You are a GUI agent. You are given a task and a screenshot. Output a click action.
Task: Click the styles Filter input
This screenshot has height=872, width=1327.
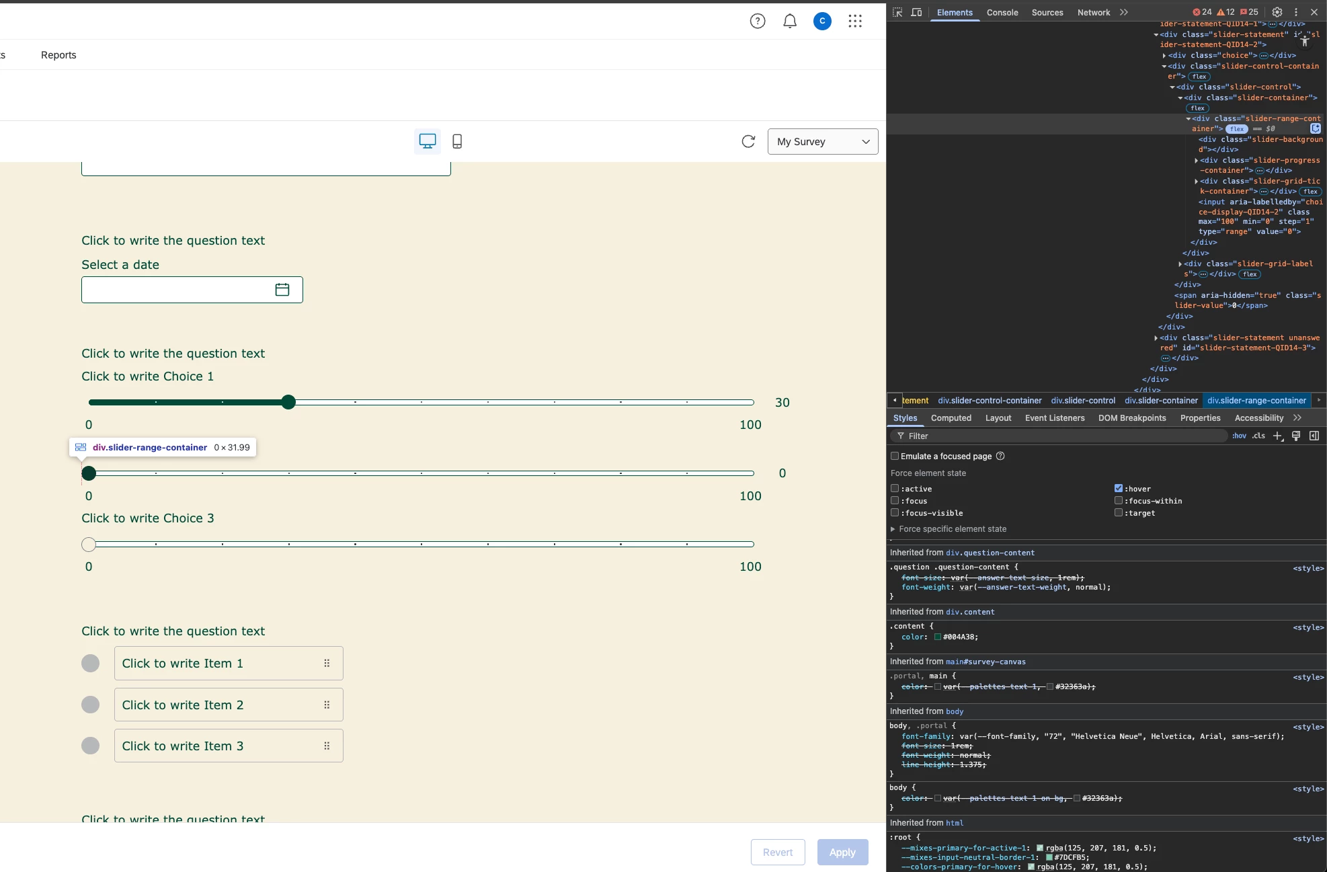1059,436
